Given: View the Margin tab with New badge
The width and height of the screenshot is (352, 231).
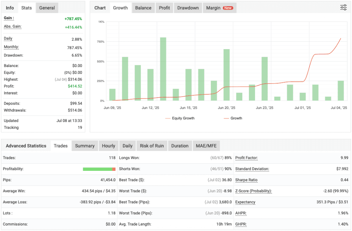Looking at the screenshot, I should pos(219,8).
